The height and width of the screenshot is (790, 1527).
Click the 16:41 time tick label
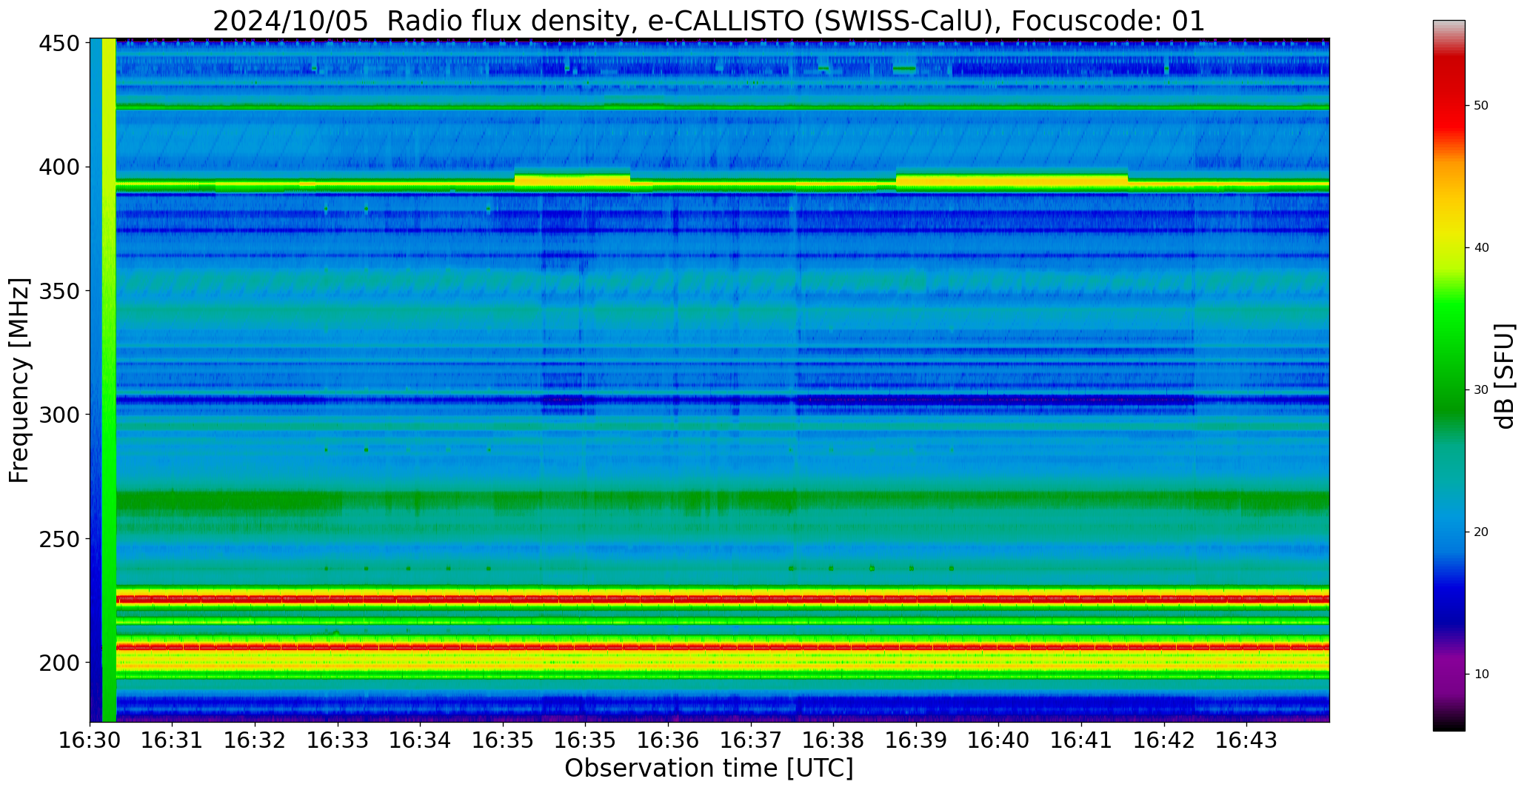1082,740
